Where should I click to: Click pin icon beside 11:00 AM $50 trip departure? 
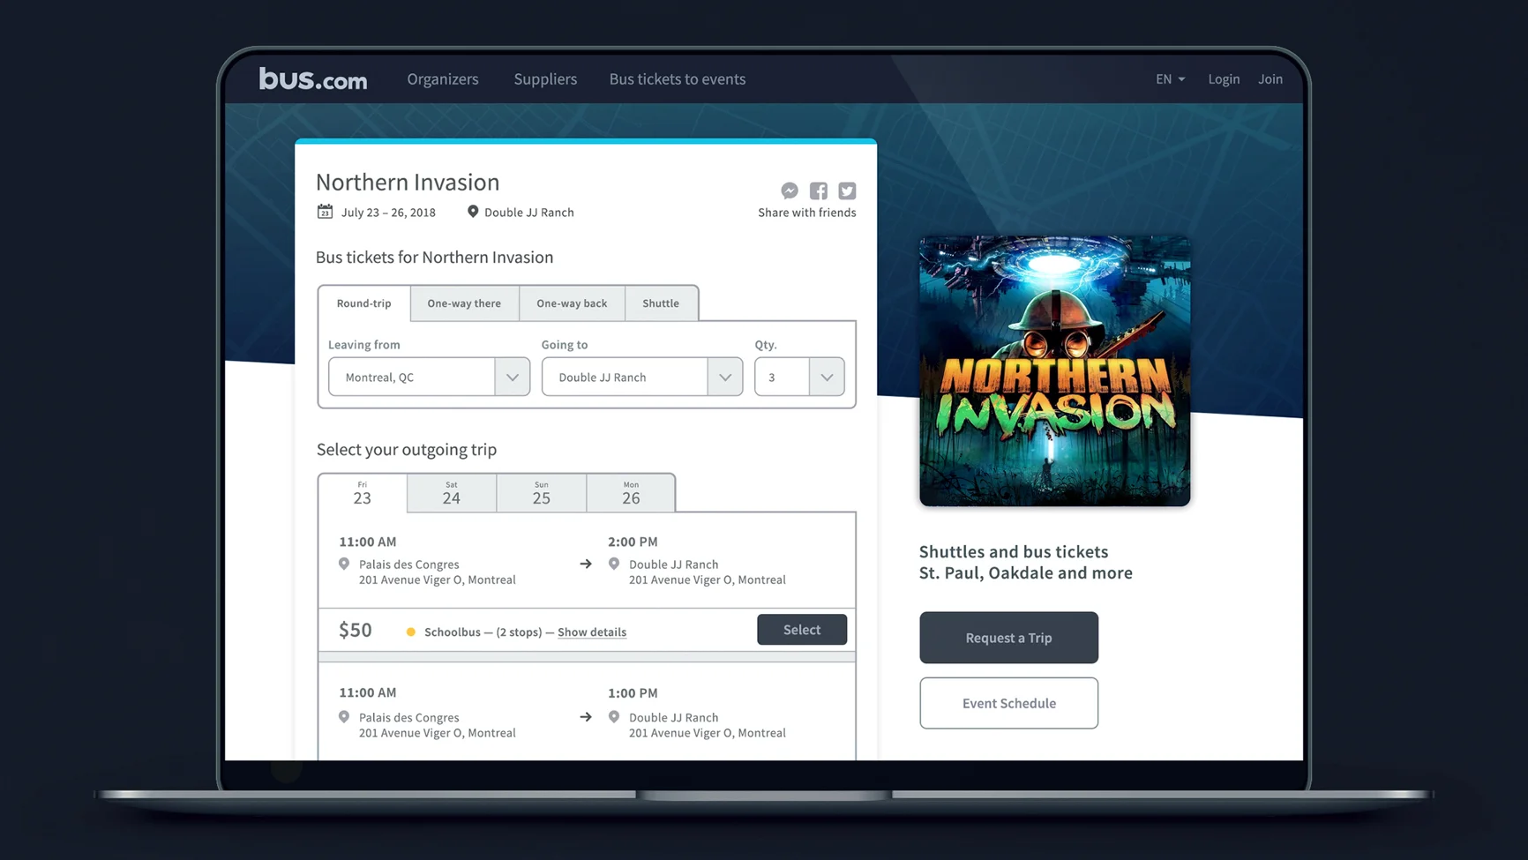click(x=344, y=565)
